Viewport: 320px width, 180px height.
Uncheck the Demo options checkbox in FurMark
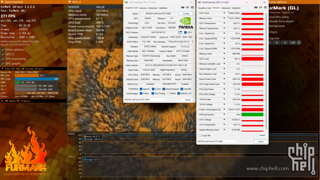tap(3, 49)
